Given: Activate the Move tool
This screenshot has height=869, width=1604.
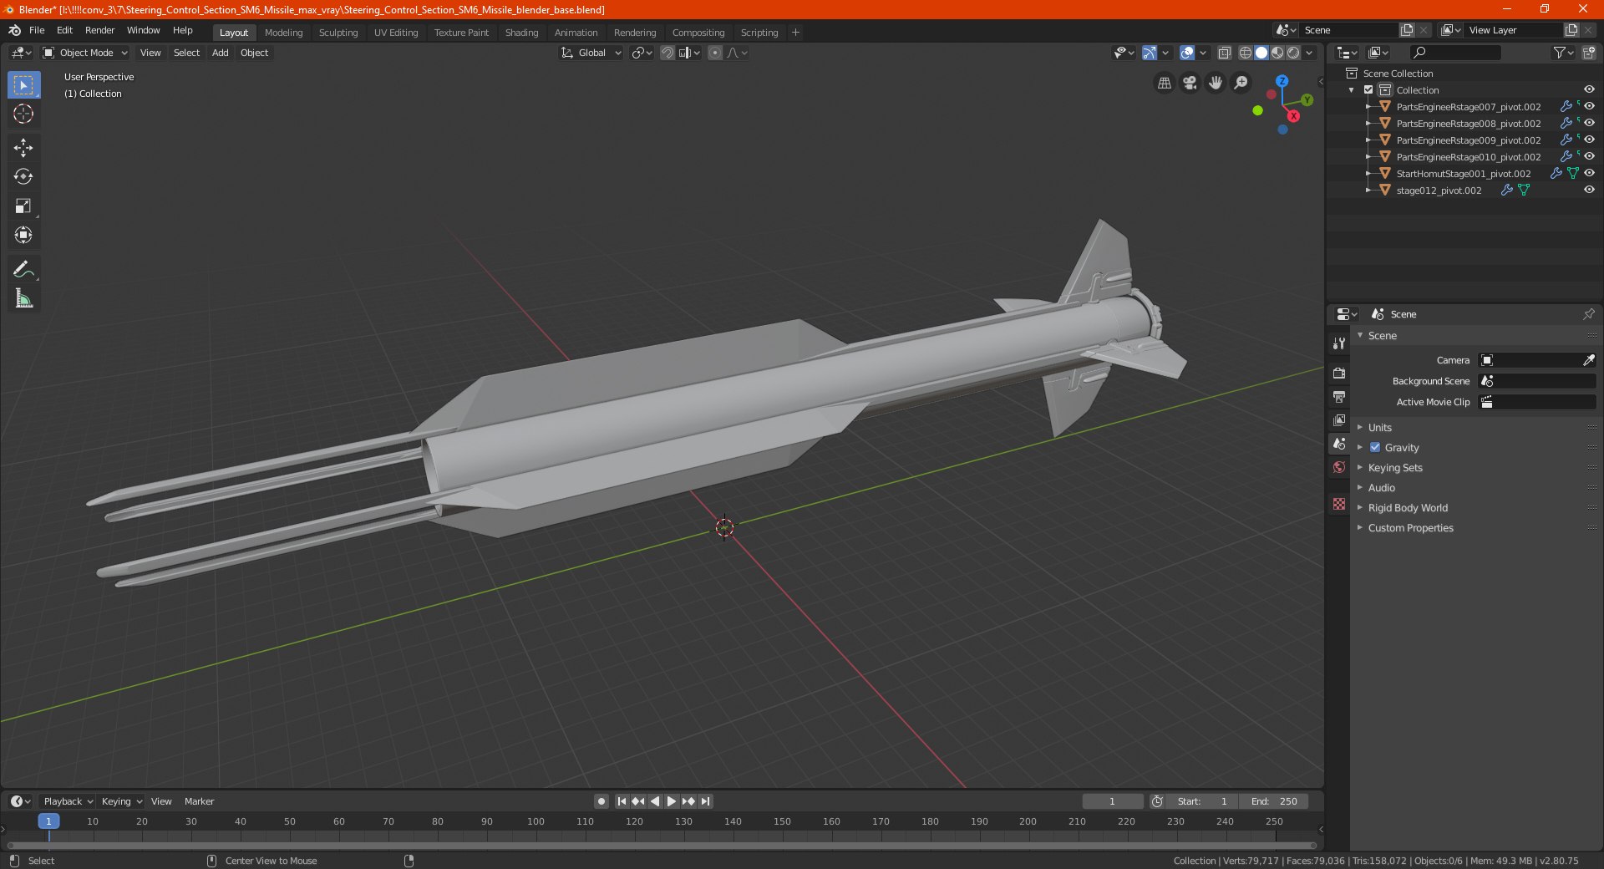Looking at the screenshot, I should tap(23, 148).
